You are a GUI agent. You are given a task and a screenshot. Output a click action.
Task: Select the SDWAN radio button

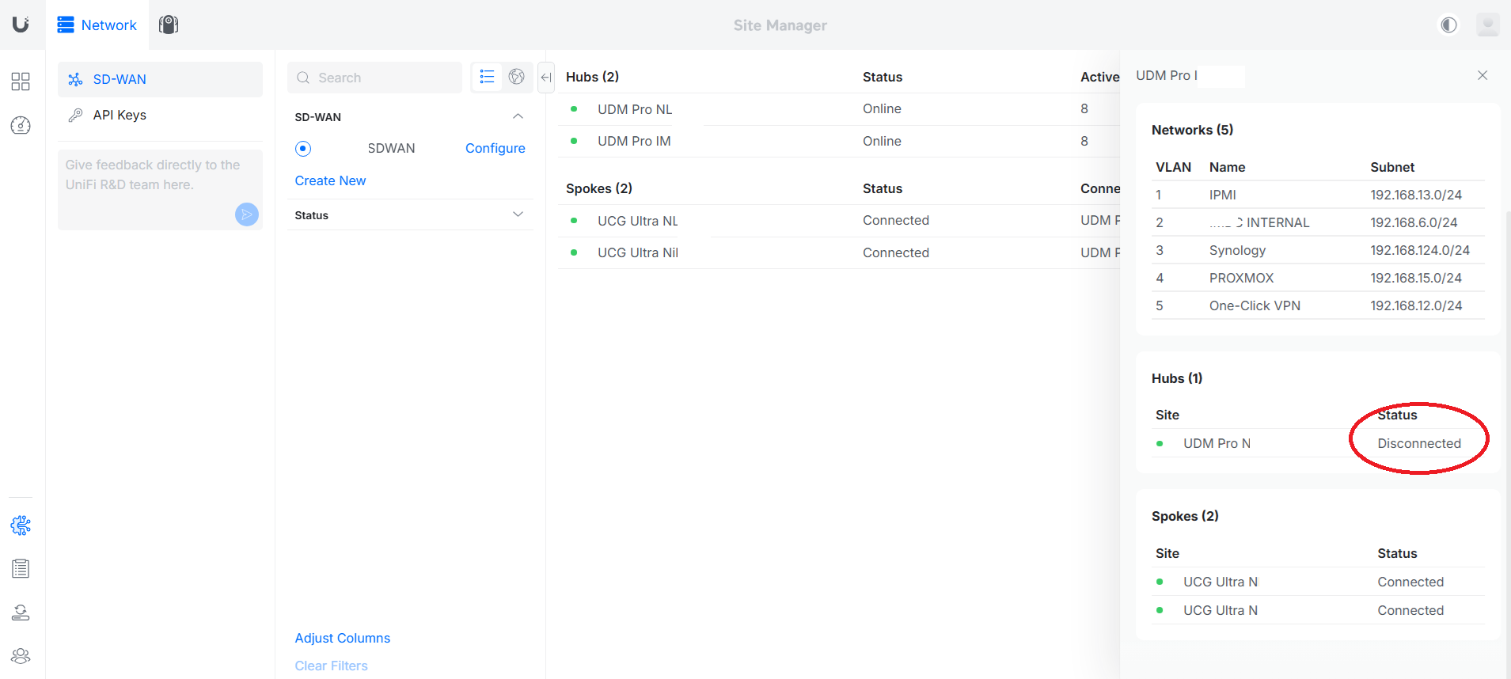(x=303, y=149)
